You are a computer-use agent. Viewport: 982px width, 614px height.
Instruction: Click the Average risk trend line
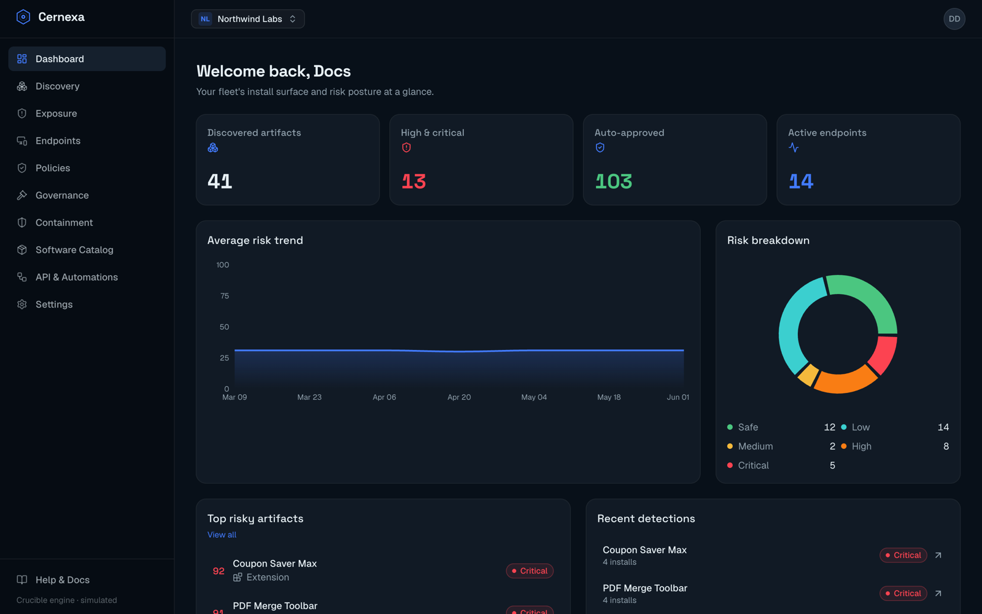tap(459, 351)
